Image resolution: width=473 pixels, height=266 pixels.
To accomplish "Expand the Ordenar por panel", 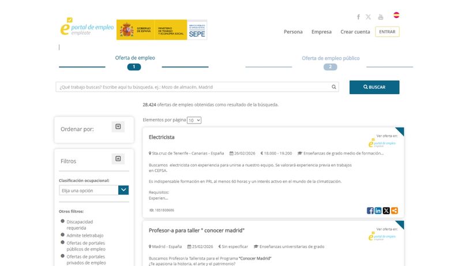I will [x=118, y=126].
